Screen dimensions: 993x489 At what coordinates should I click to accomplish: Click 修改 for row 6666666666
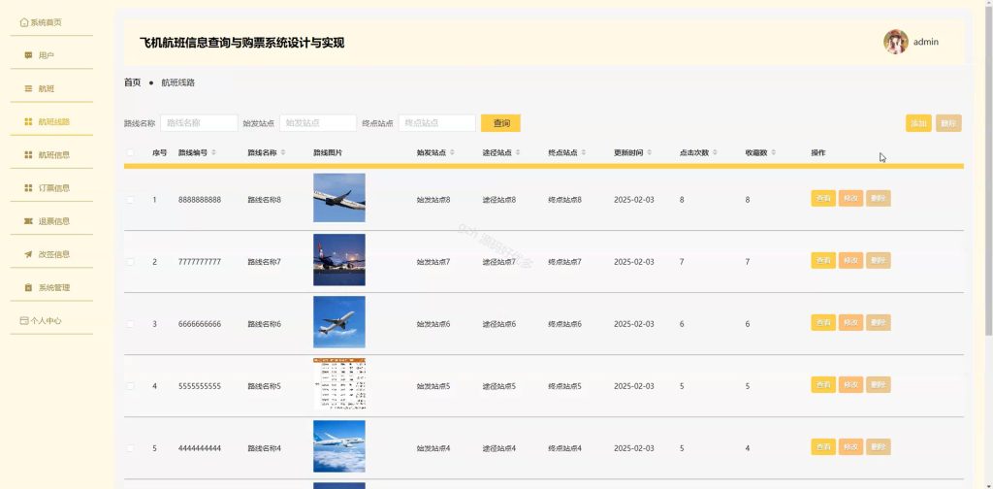(x=850, y=322)
